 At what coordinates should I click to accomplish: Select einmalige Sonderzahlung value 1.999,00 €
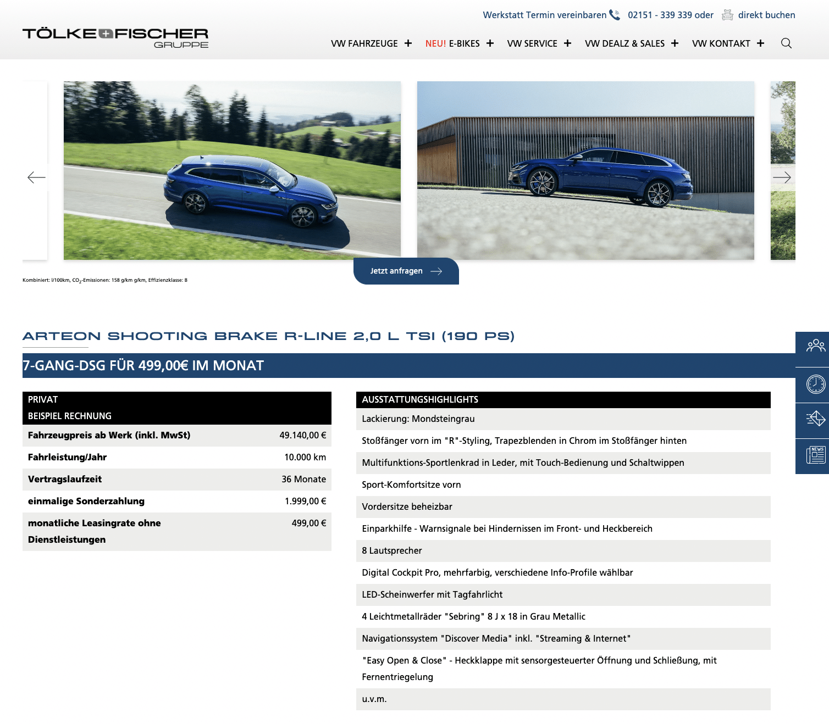(x=305, y=501)
